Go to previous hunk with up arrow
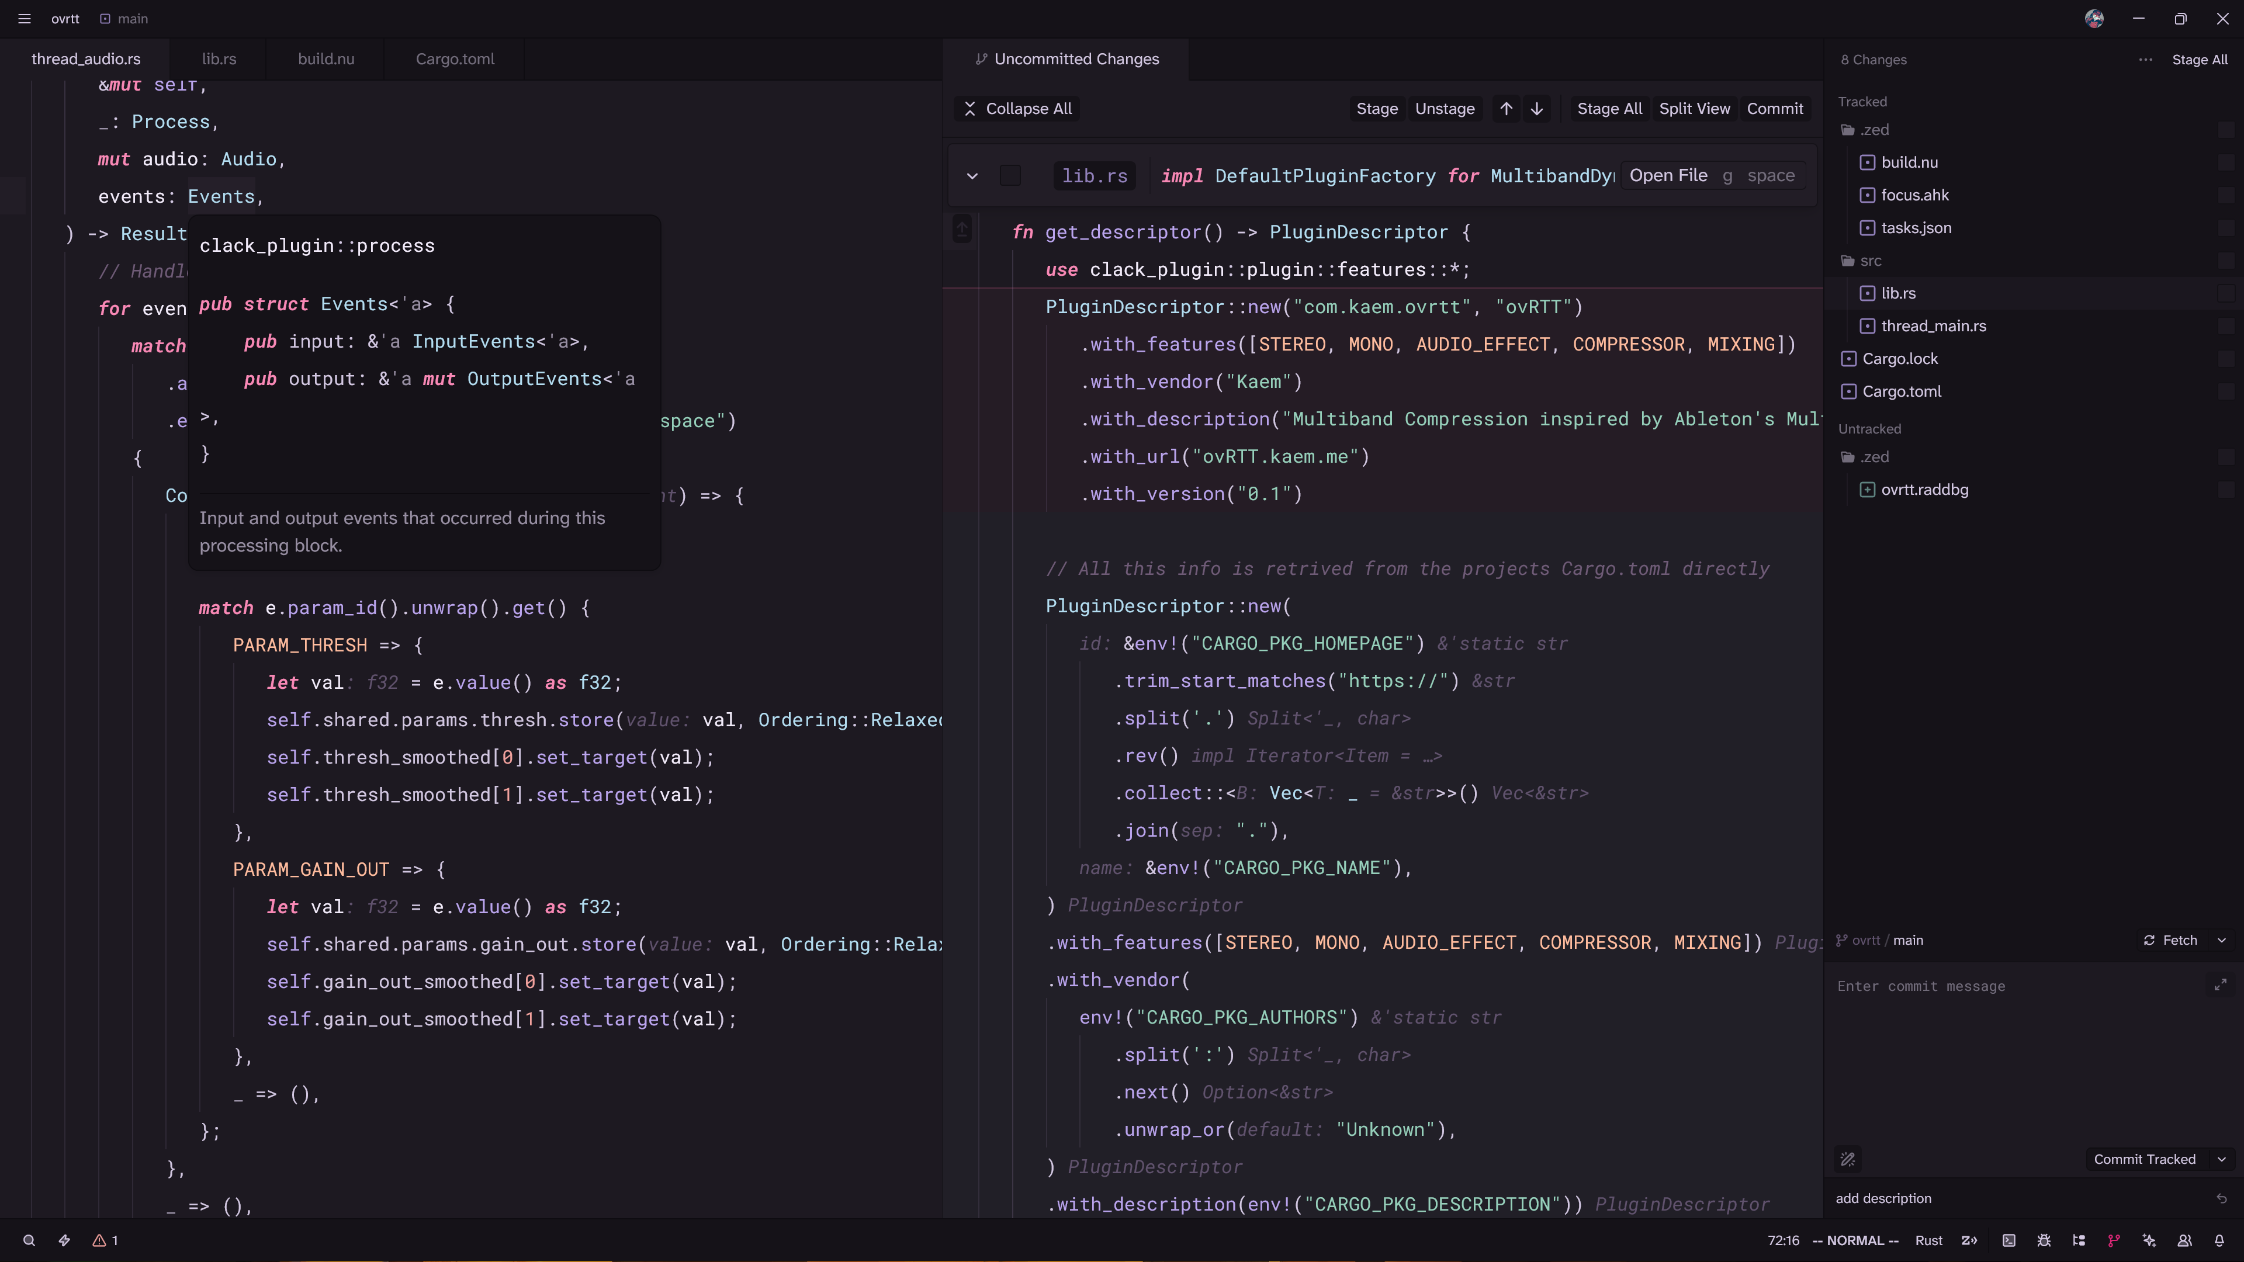Image resolution: width=2244 pixels, height=1262 pixels. point(1506,108)
